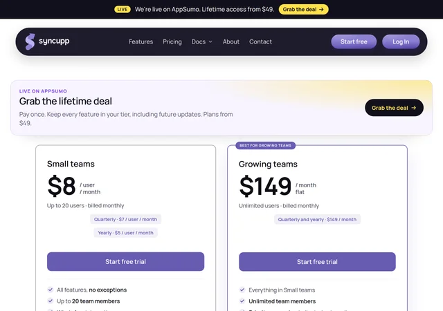Screen dimensions: 443x311
Task: Navigate to Contact page
Action: pyautogui.click(x=260, y=41)
